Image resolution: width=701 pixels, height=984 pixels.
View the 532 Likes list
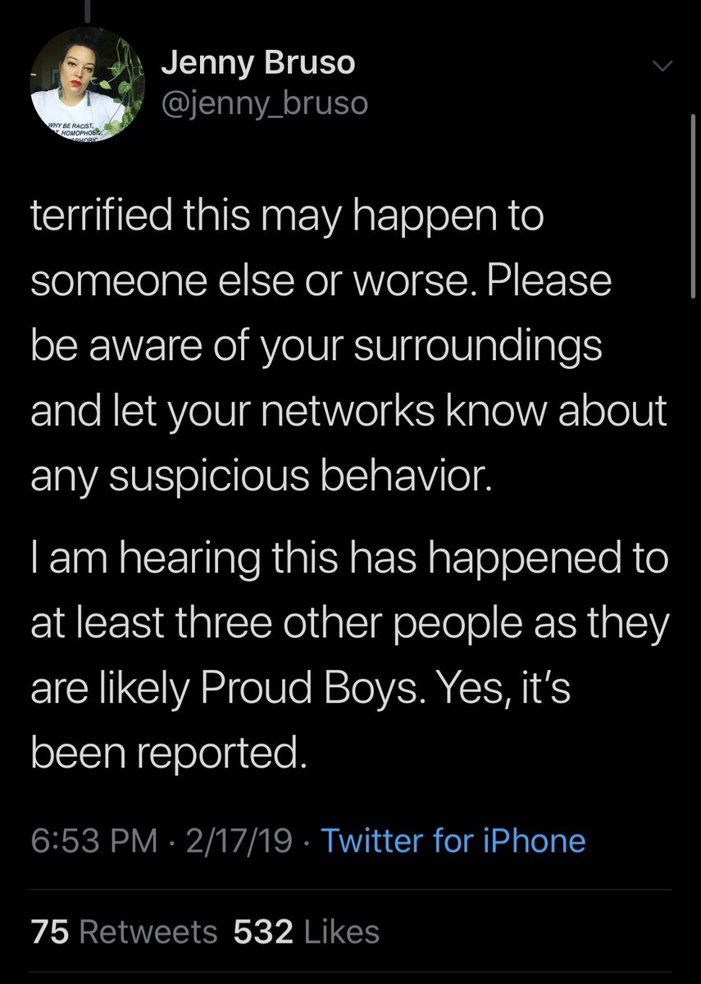(307, 932)
